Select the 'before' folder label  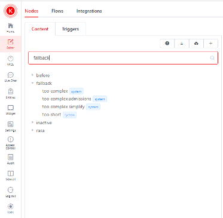(43, 75)
